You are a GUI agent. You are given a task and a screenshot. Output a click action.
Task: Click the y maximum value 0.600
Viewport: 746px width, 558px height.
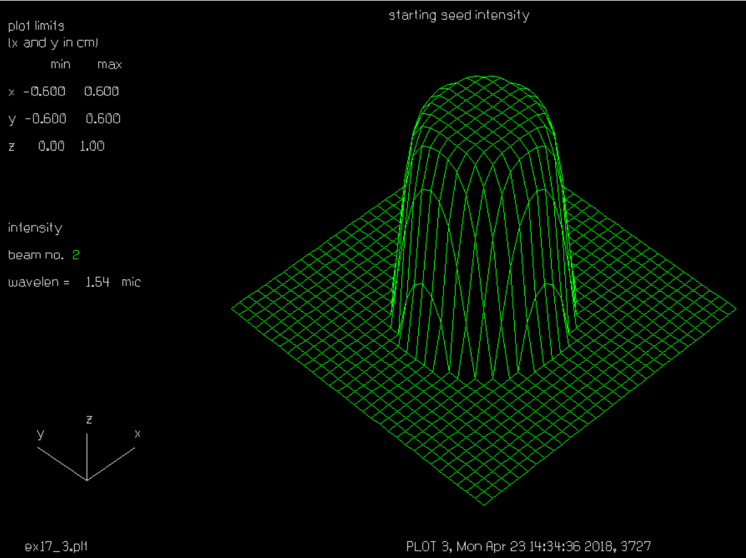(103, 119)
